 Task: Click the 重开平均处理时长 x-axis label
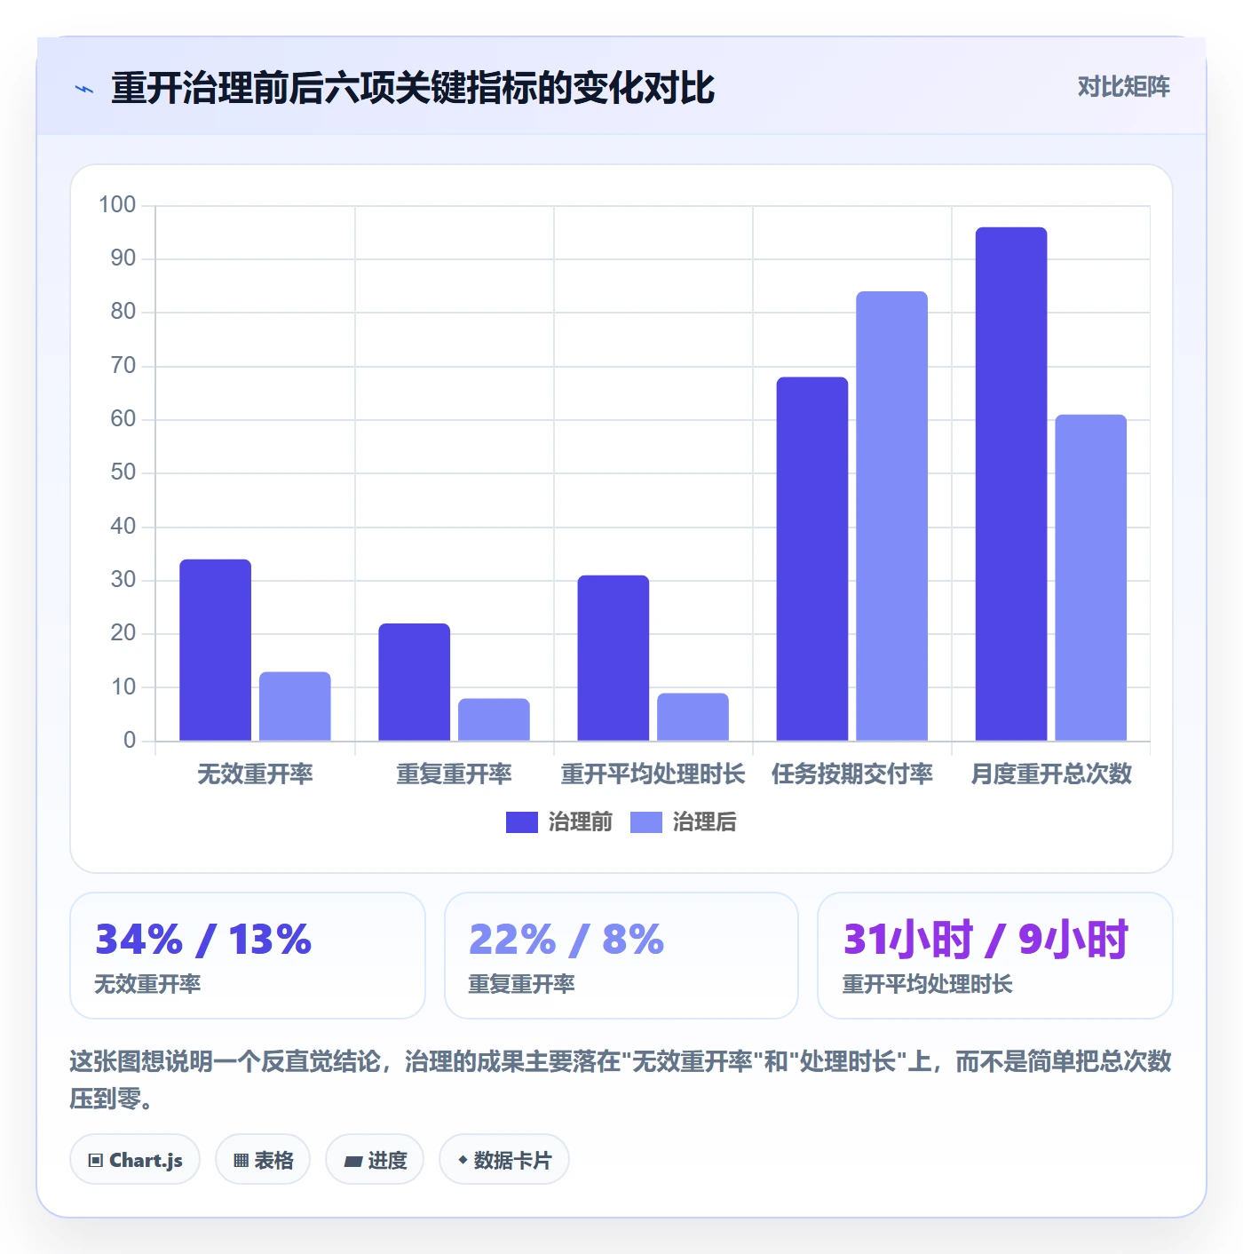point(653,774)
